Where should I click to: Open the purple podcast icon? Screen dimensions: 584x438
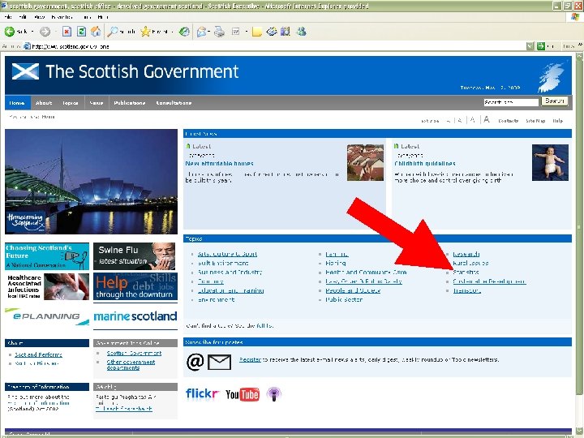point(274,394)
